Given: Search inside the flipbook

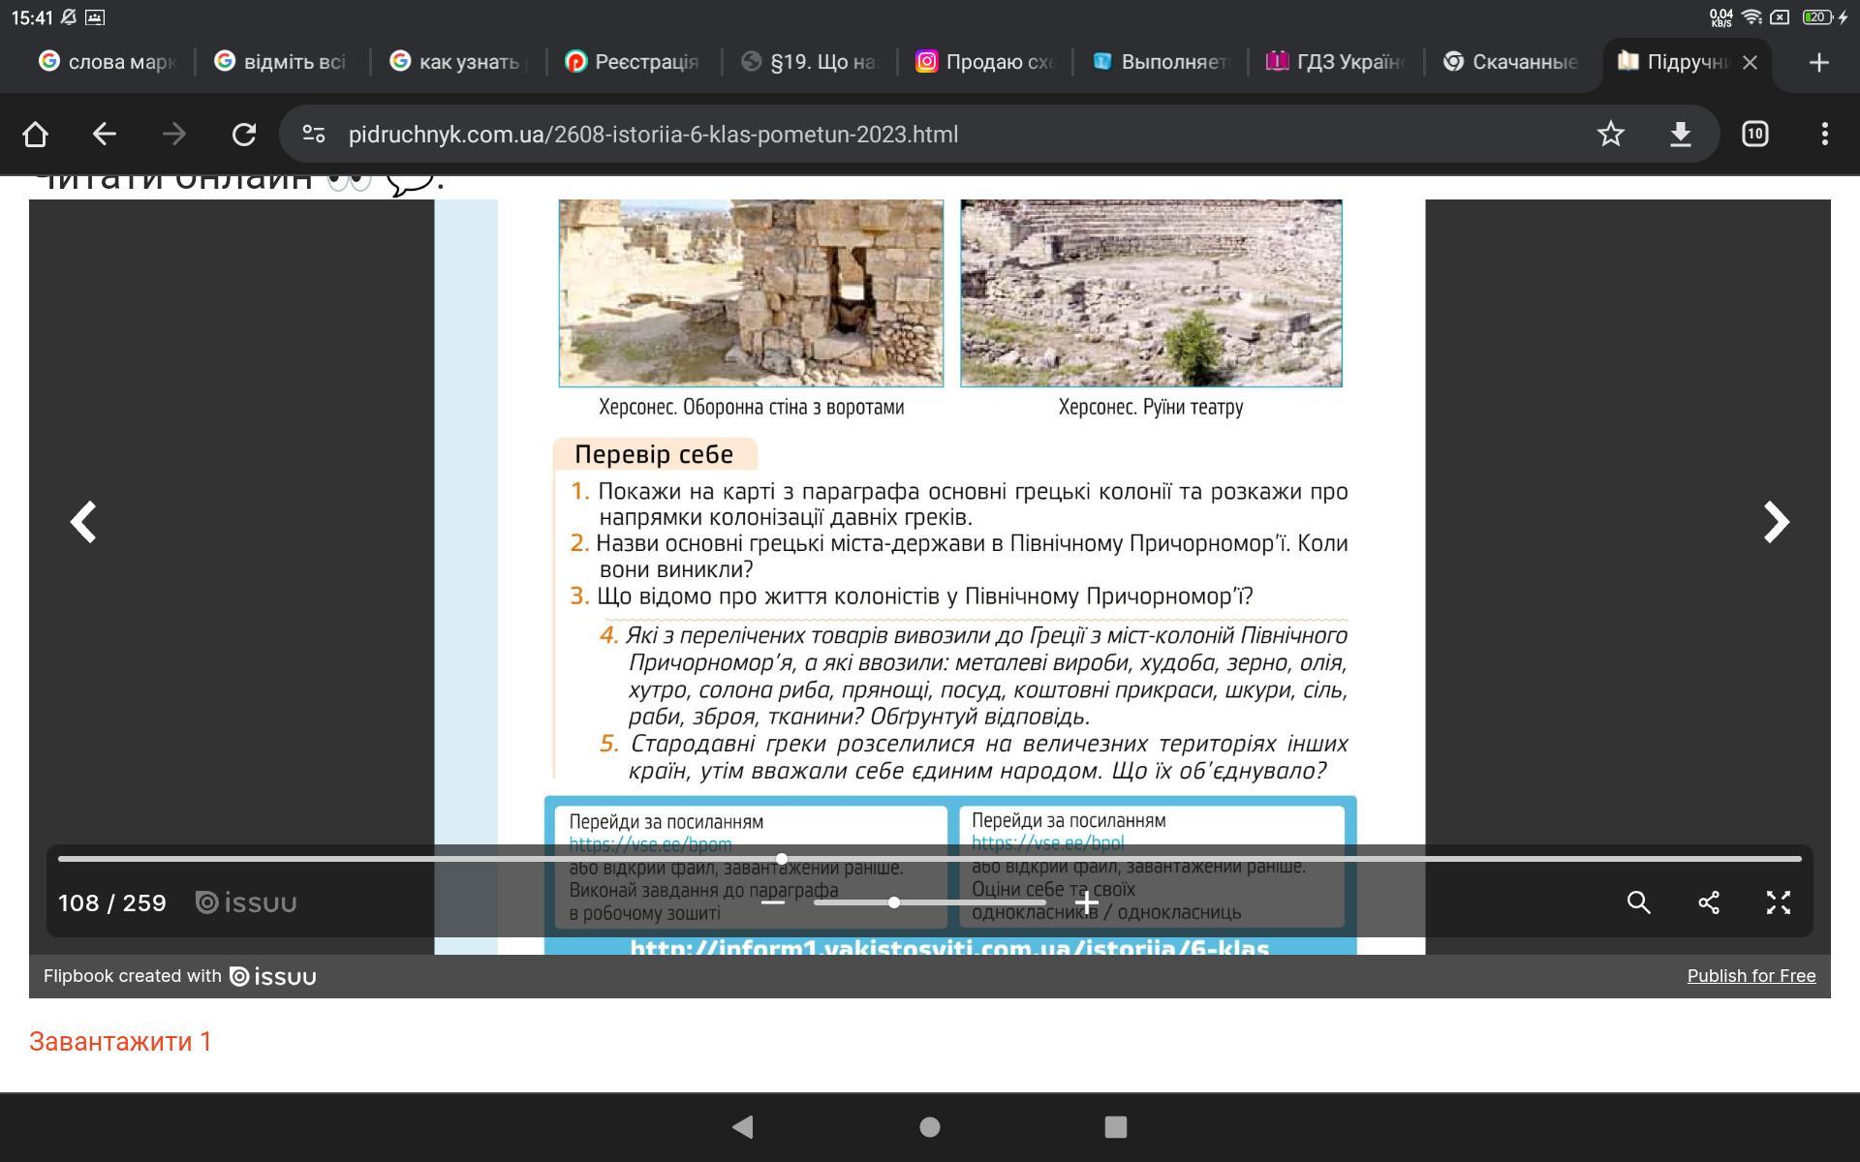Looking at the screenshot, I should pos(1638,902).
